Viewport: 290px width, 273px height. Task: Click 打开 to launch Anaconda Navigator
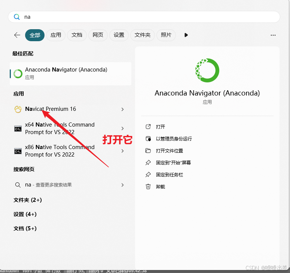(x=161, y=127)
